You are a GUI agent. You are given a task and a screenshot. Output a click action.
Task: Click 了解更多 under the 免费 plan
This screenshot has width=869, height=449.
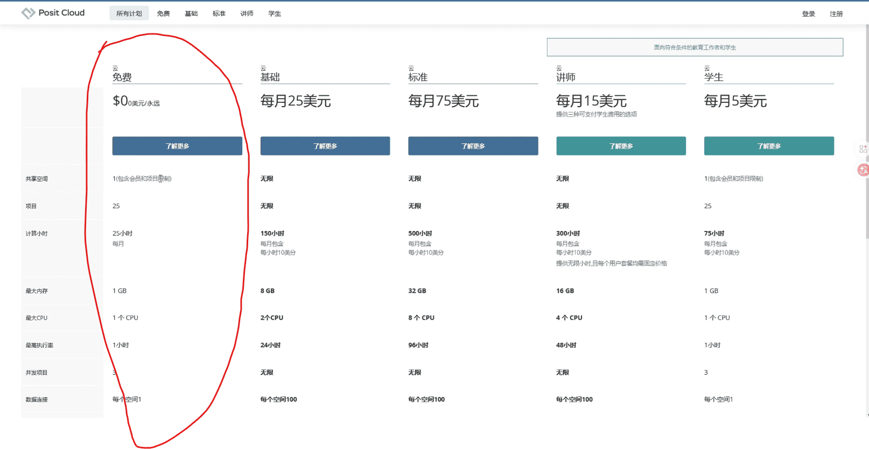click(177, 146)
